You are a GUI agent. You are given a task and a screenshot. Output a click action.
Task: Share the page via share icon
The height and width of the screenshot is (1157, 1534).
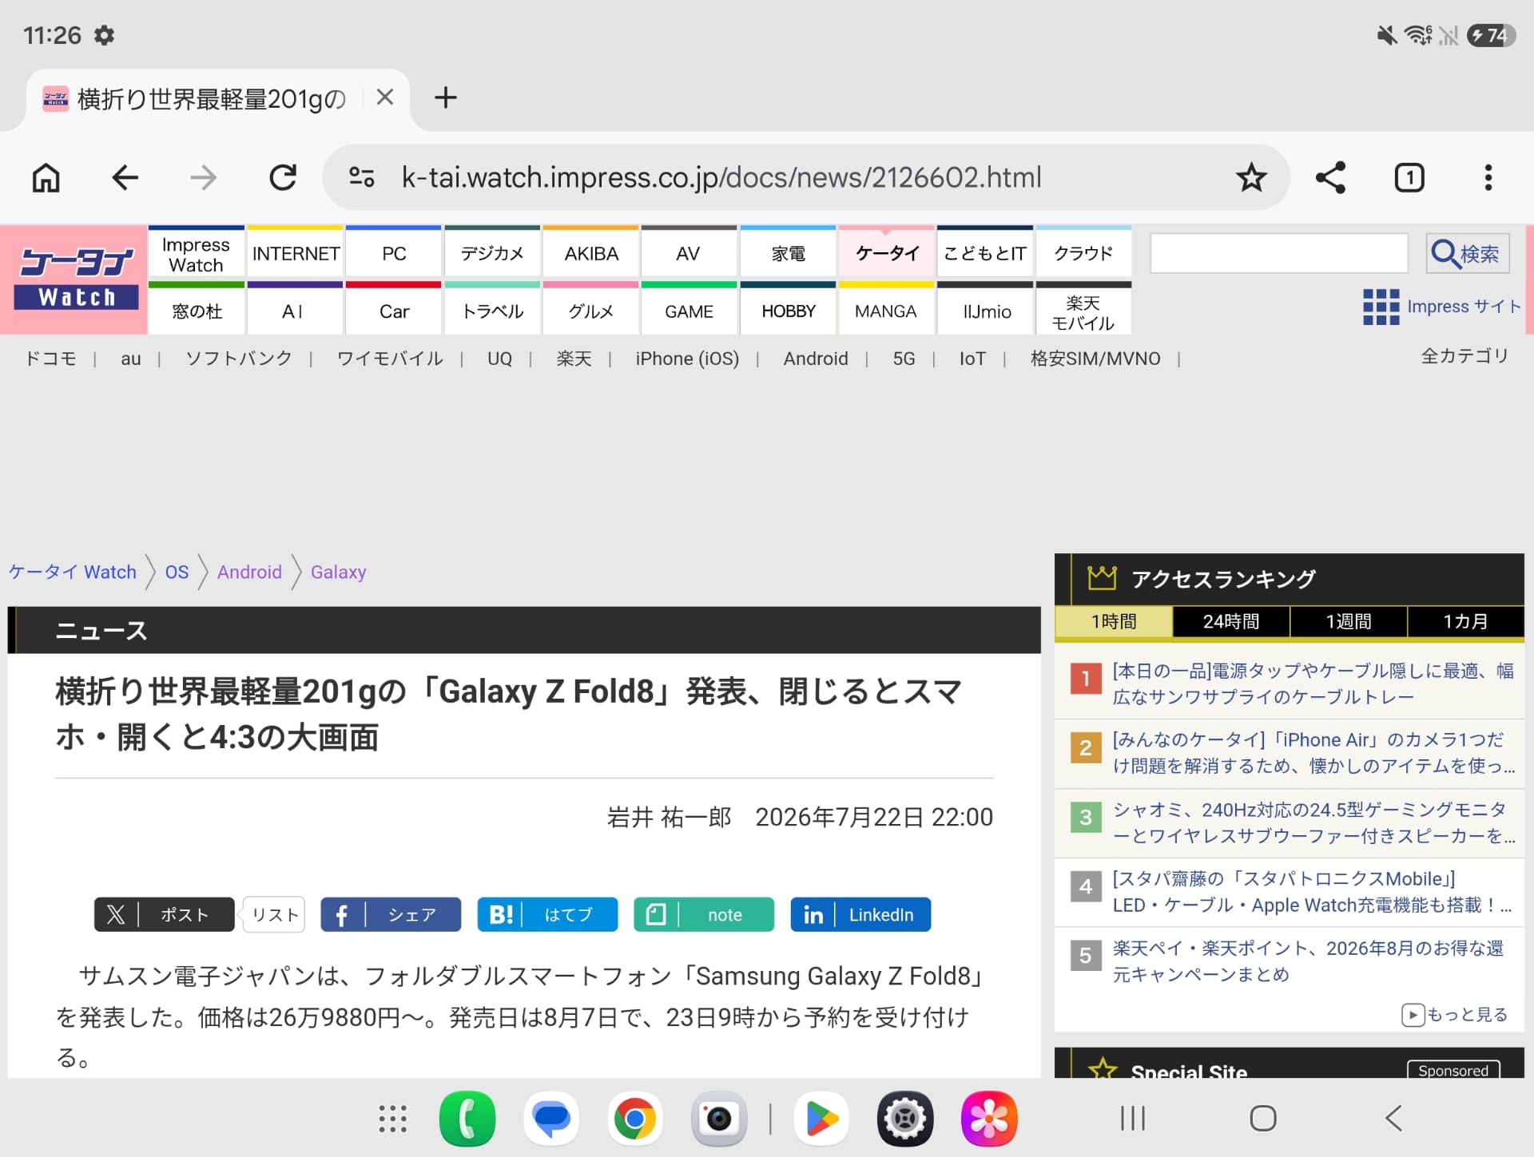pyautogui.click(x=1330, y=177)
